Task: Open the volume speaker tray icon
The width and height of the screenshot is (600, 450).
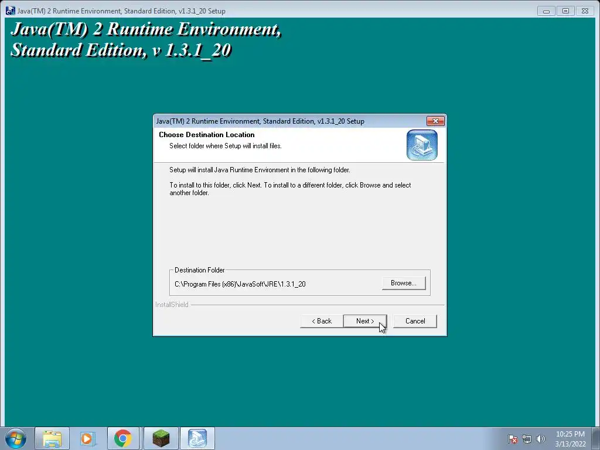Action: click(541, 439)
